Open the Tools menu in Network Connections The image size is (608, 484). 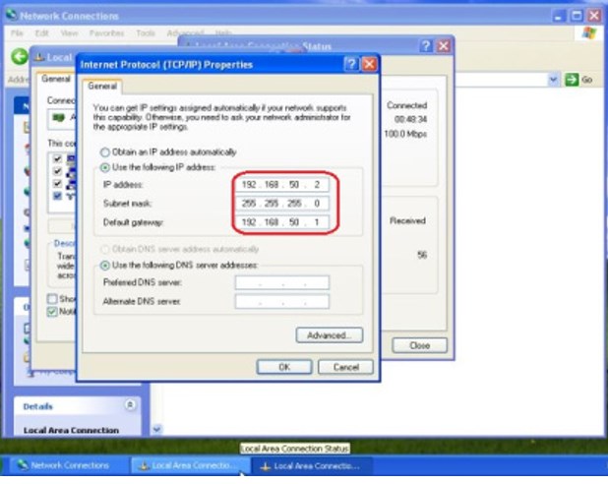point(146,33)
